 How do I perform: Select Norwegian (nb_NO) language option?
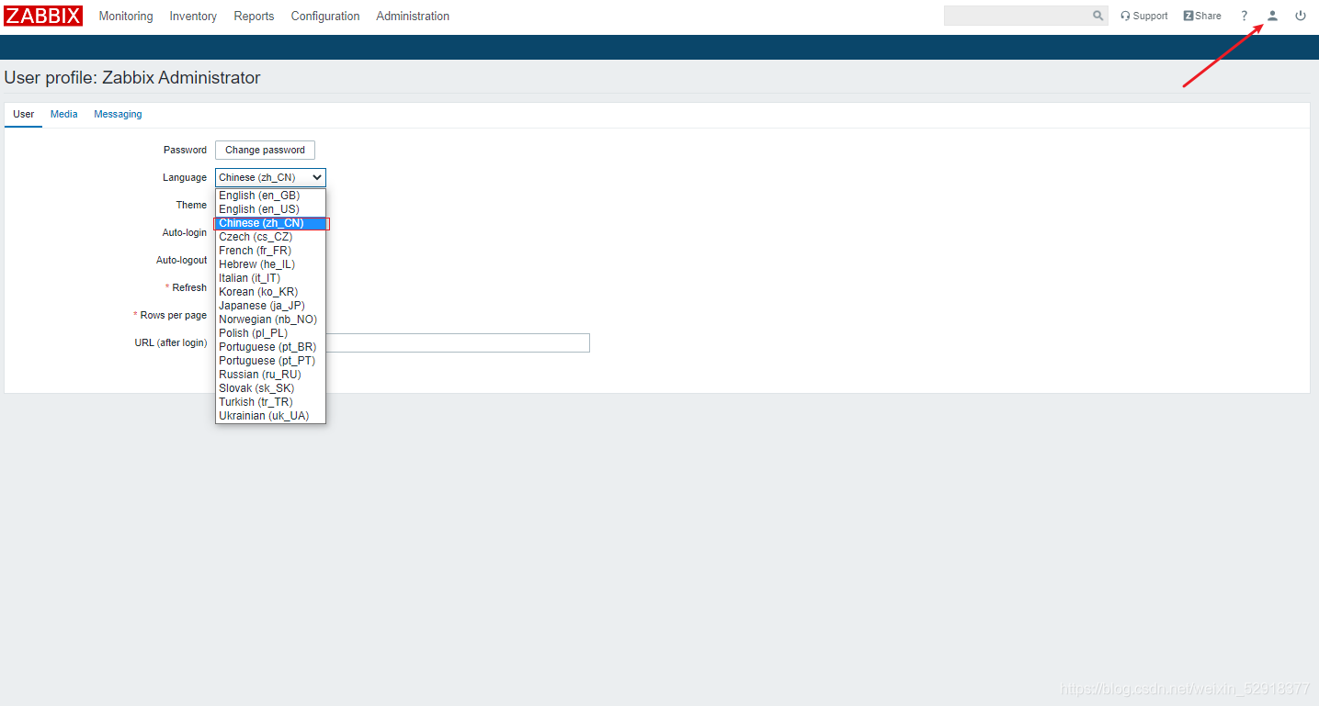[270, 319]
